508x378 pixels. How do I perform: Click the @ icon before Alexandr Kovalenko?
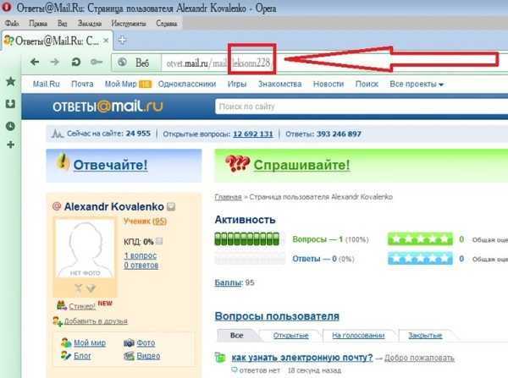tap(57, 206)
